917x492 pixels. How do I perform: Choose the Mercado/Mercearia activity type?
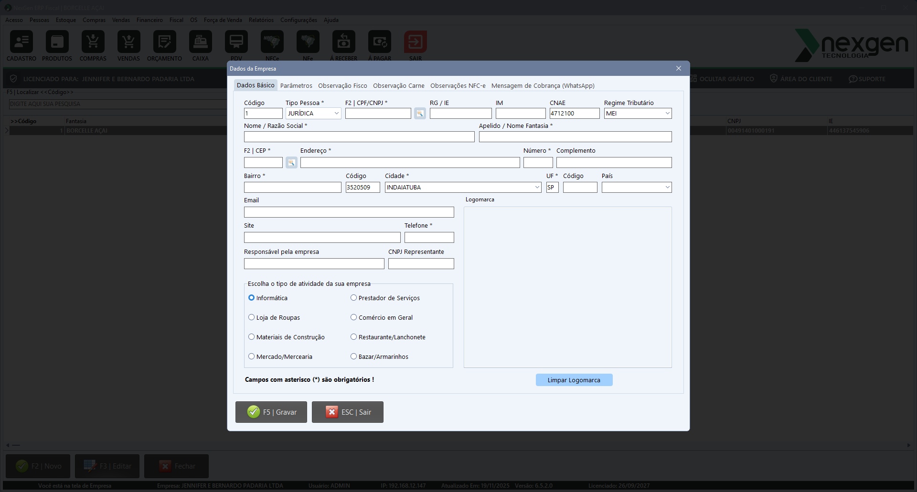252,356
